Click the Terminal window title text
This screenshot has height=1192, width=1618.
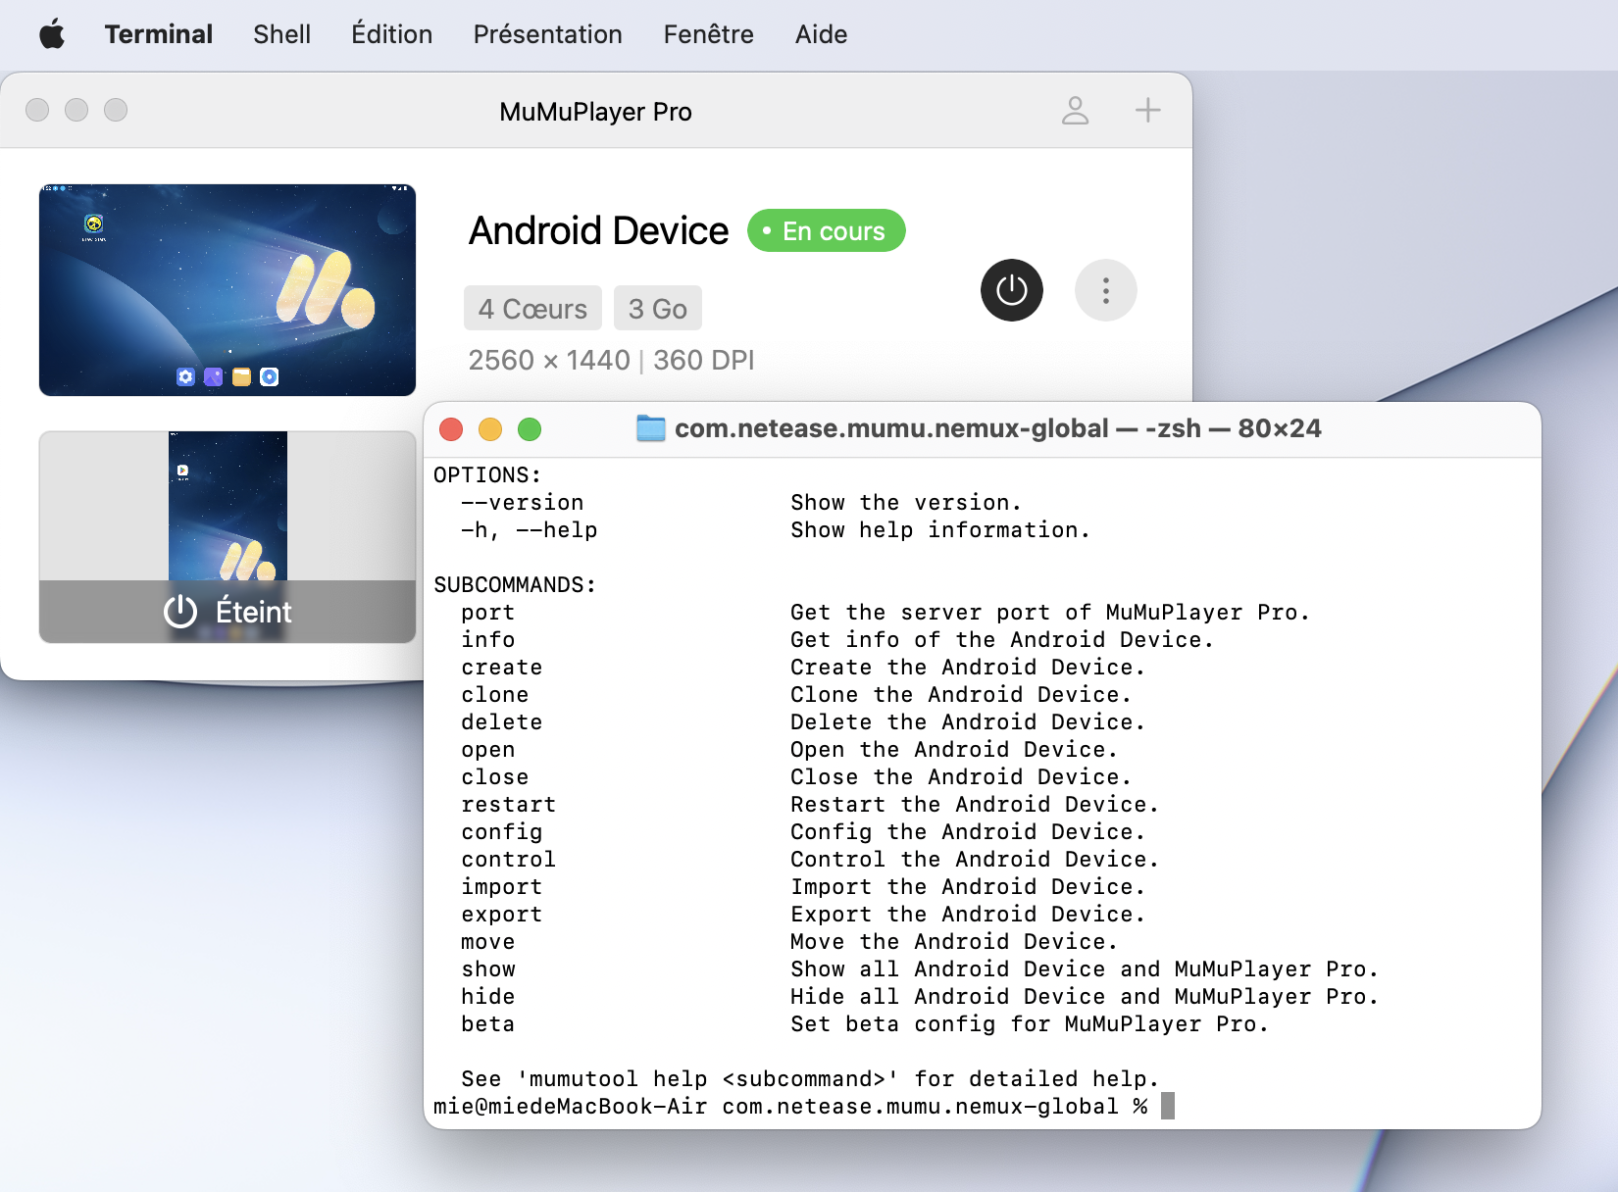click(997, 428)
